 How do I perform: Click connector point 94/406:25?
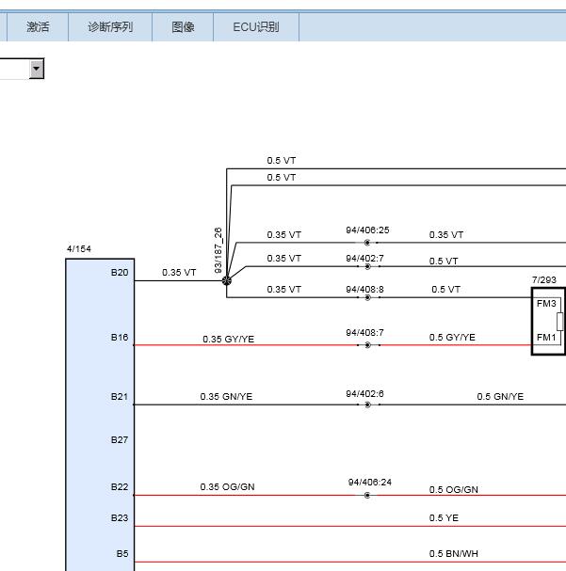[367, 243]
